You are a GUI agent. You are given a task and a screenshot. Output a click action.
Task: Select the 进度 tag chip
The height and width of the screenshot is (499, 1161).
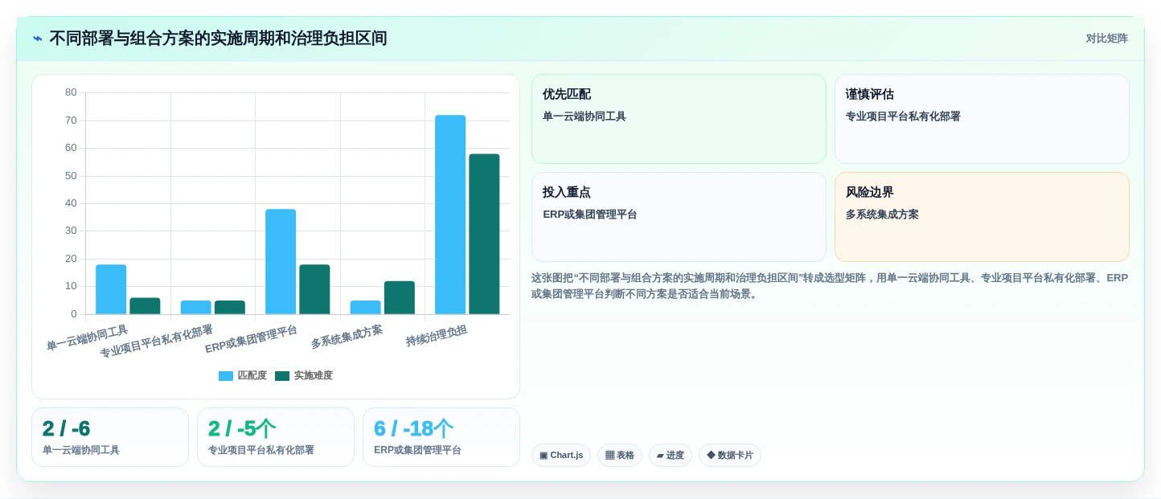click(671, 456)
